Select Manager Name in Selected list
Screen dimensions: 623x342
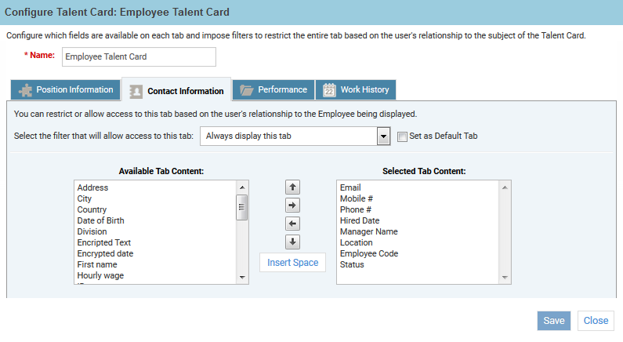(x=369, y=231)
